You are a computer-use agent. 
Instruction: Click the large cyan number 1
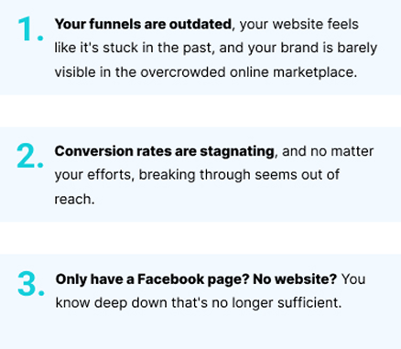pos(30,29)
